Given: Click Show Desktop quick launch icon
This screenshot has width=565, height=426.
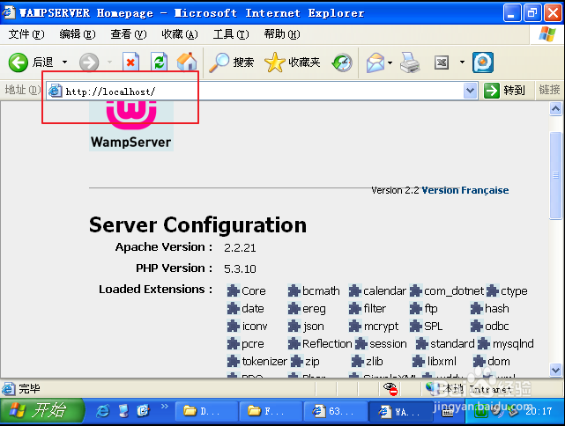Looking at the screenshot, I should (123, 411).
